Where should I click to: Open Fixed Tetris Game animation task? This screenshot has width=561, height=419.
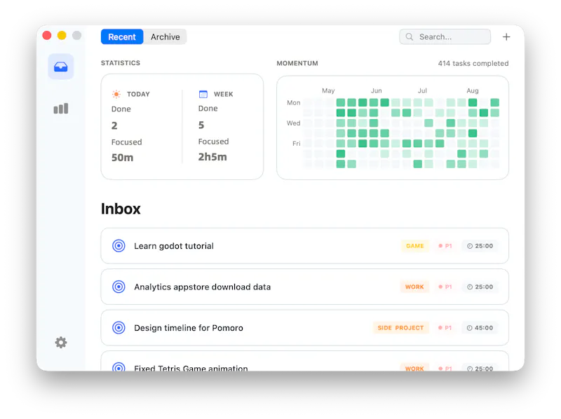(305, 361)
